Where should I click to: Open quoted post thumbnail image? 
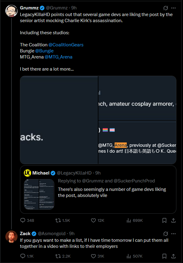39,194
